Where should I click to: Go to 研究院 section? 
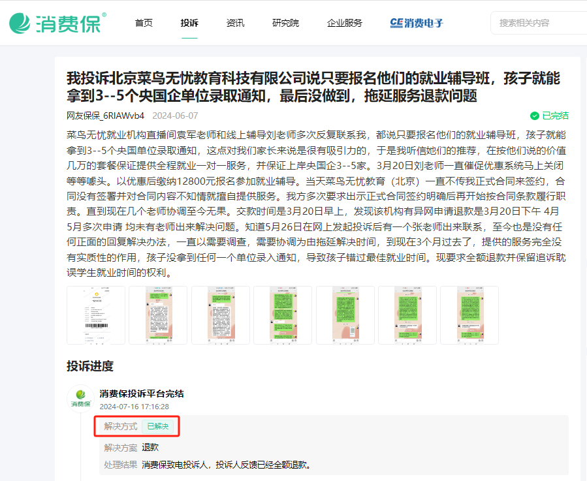coord(285,23)
